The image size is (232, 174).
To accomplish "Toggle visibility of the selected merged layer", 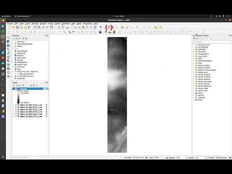I will point(16,89).
